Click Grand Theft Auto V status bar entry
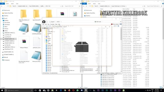 (x=105, y=73)
